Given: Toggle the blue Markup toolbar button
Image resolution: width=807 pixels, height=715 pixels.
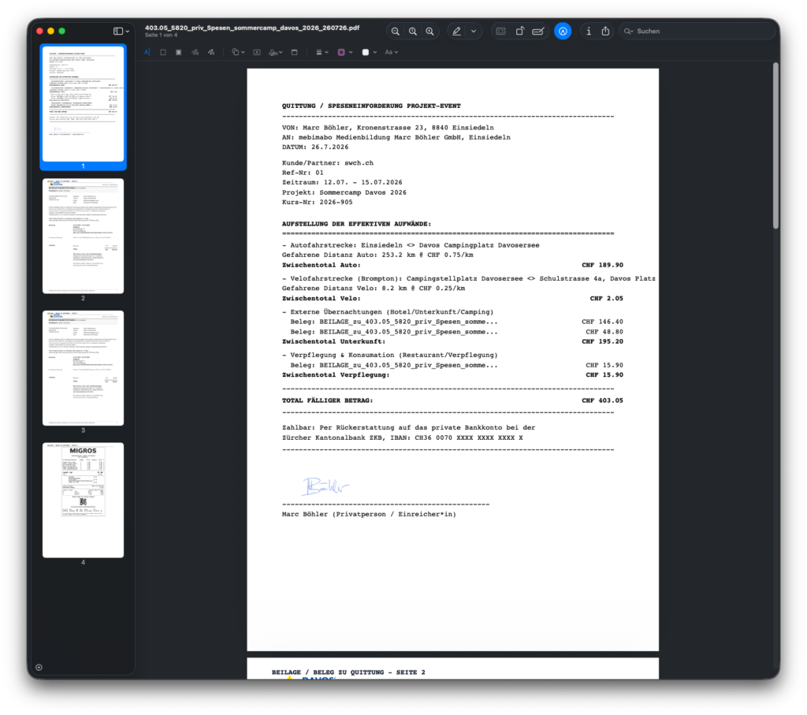Looking at the screenshot, I should tap(563, 32).
